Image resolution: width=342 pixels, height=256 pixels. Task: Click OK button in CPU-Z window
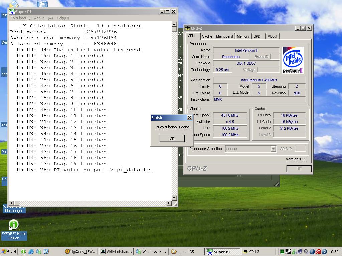299,168
